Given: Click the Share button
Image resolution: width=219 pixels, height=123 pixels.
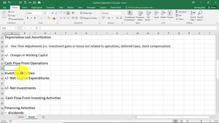Looking at the screenshot, I should point(211,8).
